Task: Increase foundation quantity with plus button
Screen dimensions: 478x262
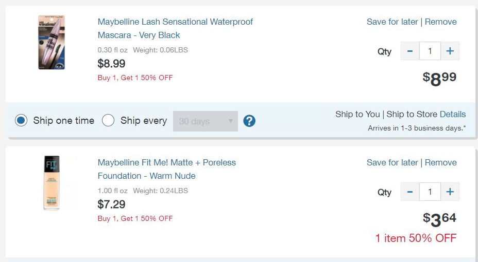Action: tap(450, 192)
